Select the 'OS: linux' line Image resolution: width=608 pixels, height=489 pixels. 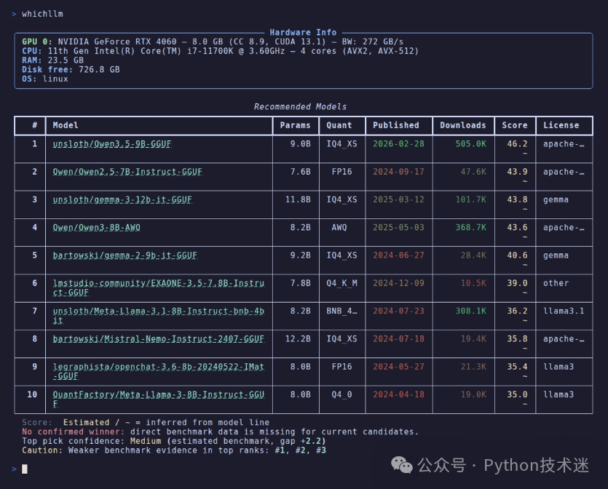[45, 79]
